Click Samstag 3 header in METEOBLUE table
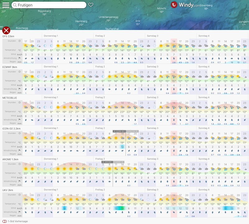The height and width of the screenshot is (224, 249). (x=153, y=97)
